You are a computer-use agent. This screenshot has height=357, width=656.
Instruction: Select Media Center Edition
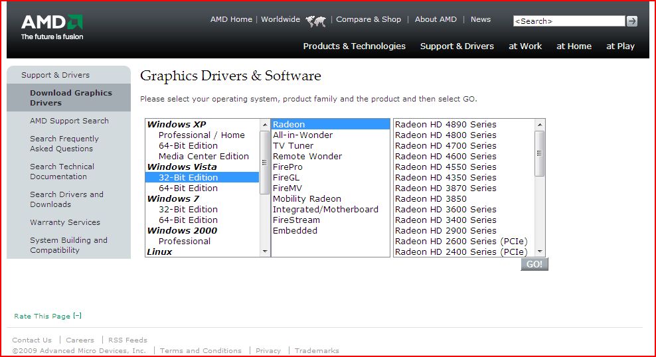coord(203,156)
